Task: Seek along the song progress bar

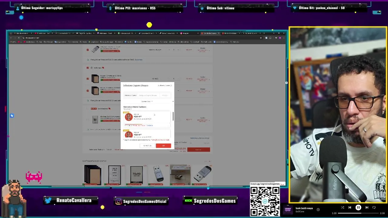Action: (358, 213)
